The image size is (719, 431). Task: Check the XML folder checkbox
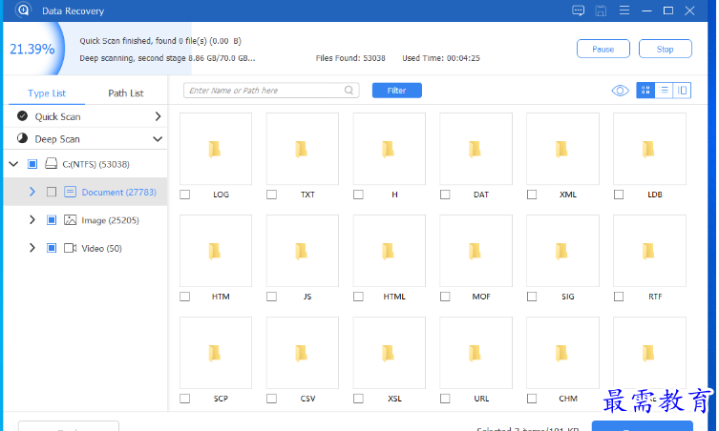[532, 195]
